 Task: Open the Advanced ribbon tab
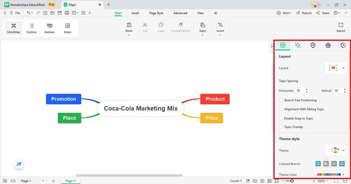click(180, 13)
